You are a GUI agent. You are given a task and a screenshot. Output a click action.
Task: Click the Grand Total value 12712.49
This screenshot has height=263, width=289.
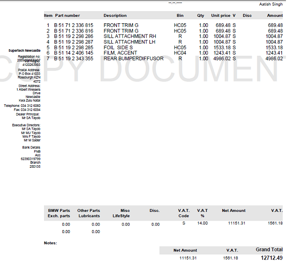pos(272,258)
